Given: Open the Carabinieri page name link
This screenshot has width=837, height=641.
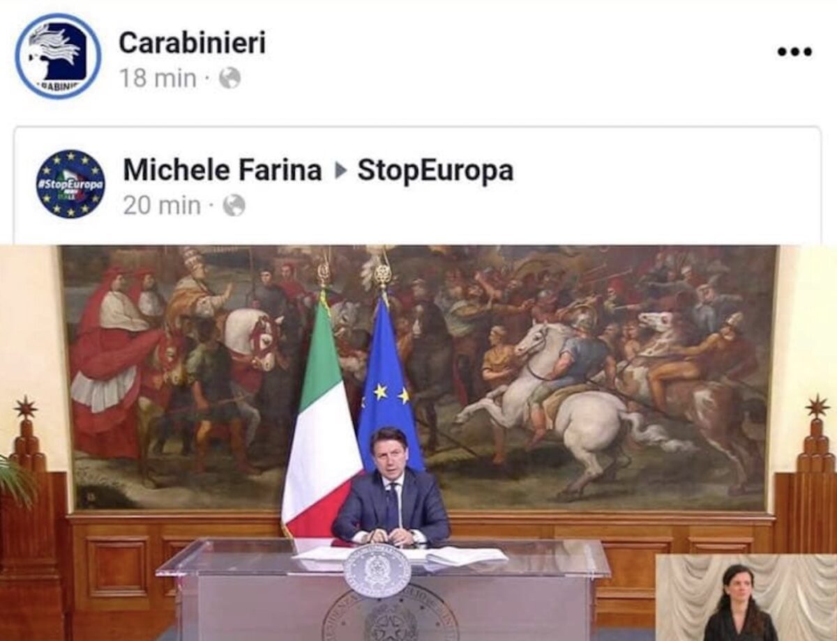Looking at the screenshot, I should 192,43.
